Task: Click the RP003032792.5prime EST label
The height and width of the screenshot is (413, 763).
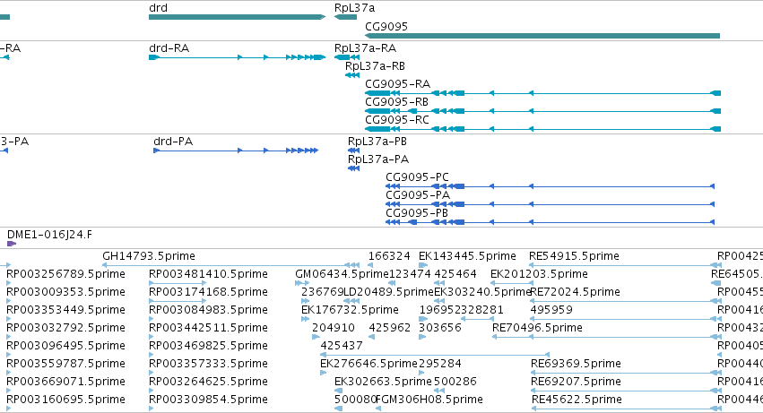Action: 65,328
